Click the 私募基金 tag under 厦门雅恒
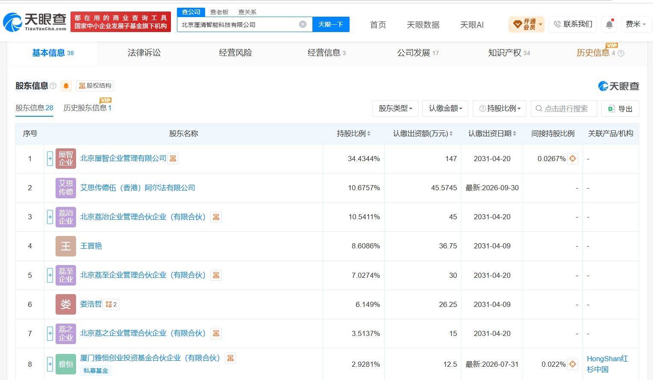Screen dimensions: 653x380 tap(96, 371)
